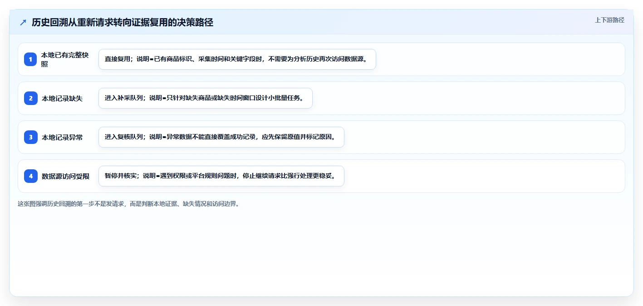Image resolution: width=643 pixels, height=306 pixels.
Task: Select the 本地记录缺失 step label
Action: tap(62, 98)
